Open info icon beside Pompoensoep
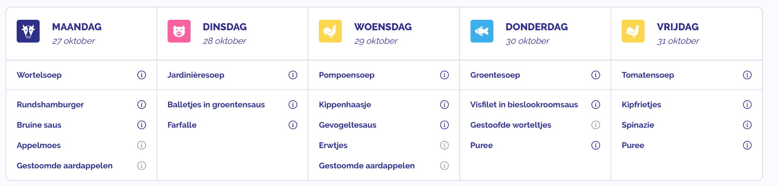The height and width of the screenshot is (186, 777). 444,75
